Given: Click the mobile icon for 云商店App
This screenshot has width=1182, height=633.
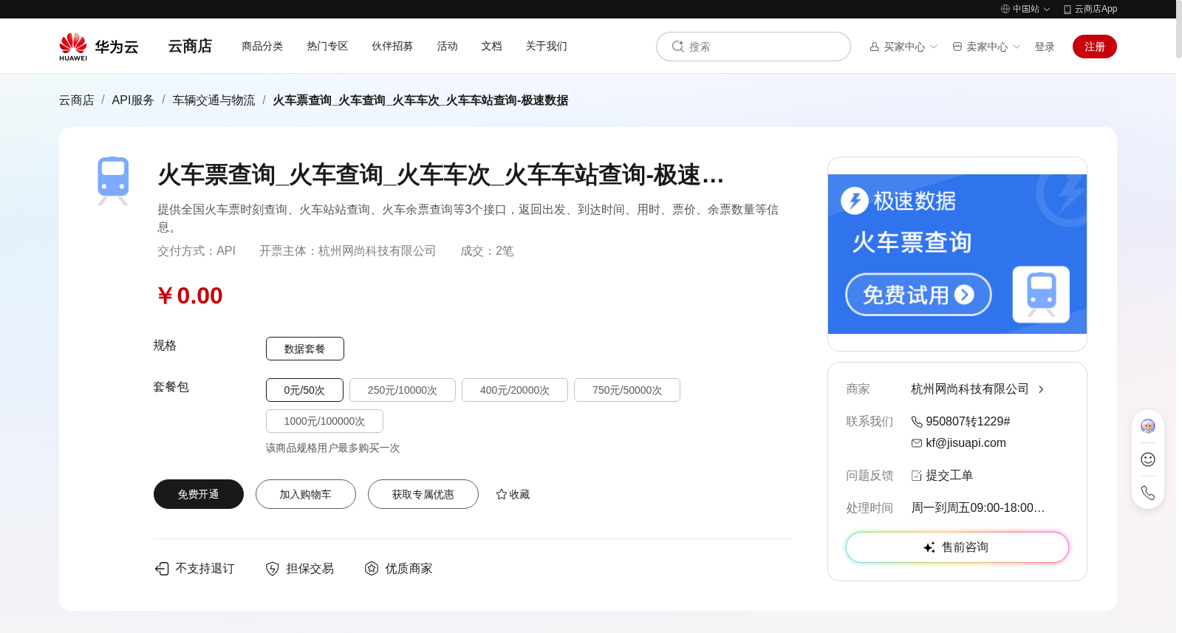Looking at the screenshot, I should (x=1067, y=9).
